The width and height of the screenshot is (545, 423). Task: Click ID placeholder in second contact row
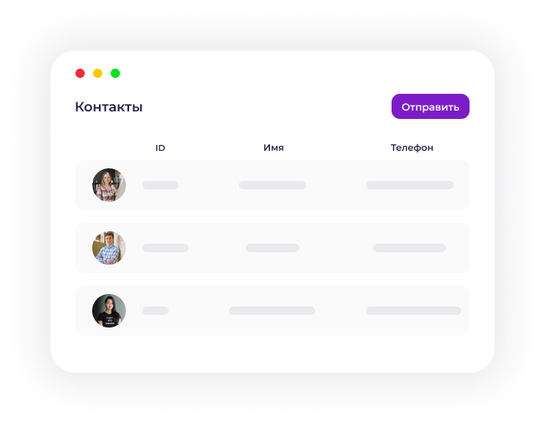(166, 248)
